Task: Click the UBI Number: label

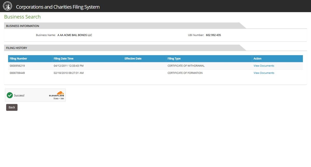Action: [x=196, y=35]
